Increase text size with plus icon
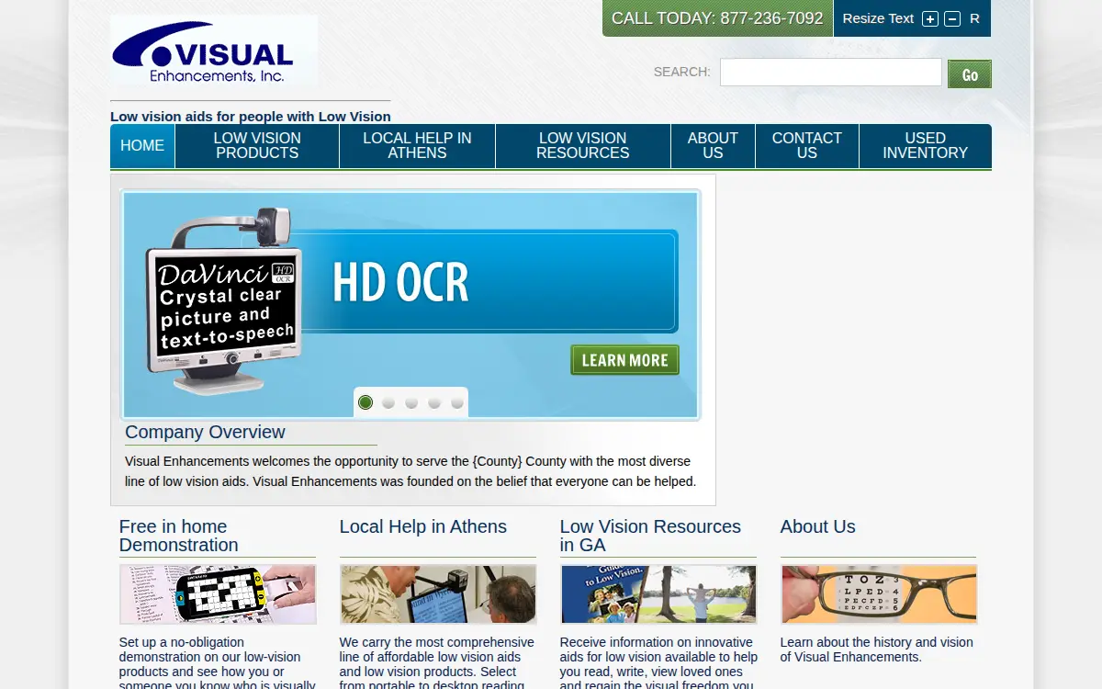The height and width of the screenshot is (689, 1102). click(930, 19)
